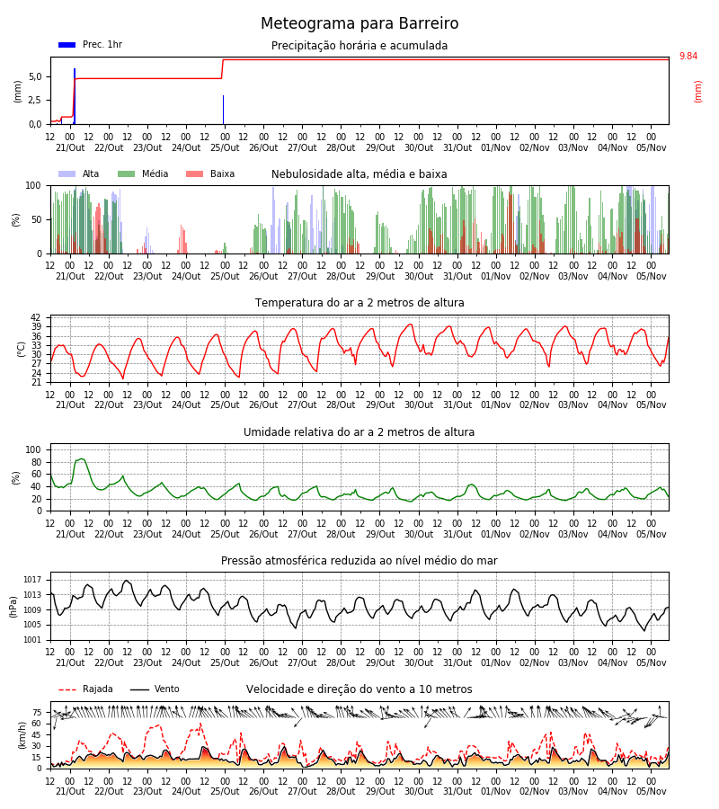Click the blue precipitation bar at 25/Out
The image size is (719, 809).
coord(223,110)
